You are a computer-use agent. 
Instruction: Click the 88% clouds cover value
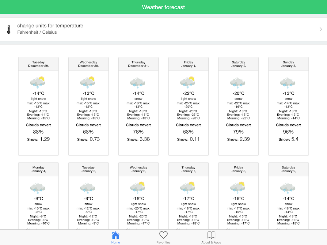(38, 132)
